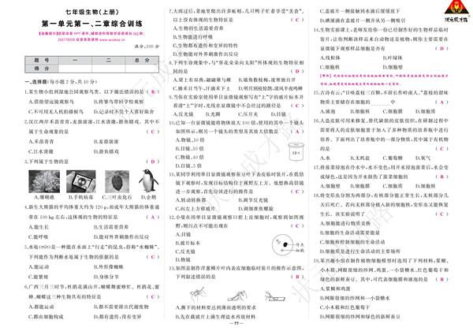Select option "A.物镜,10倍" in question 10
This screenshot has height=331, width=473.
190,139
